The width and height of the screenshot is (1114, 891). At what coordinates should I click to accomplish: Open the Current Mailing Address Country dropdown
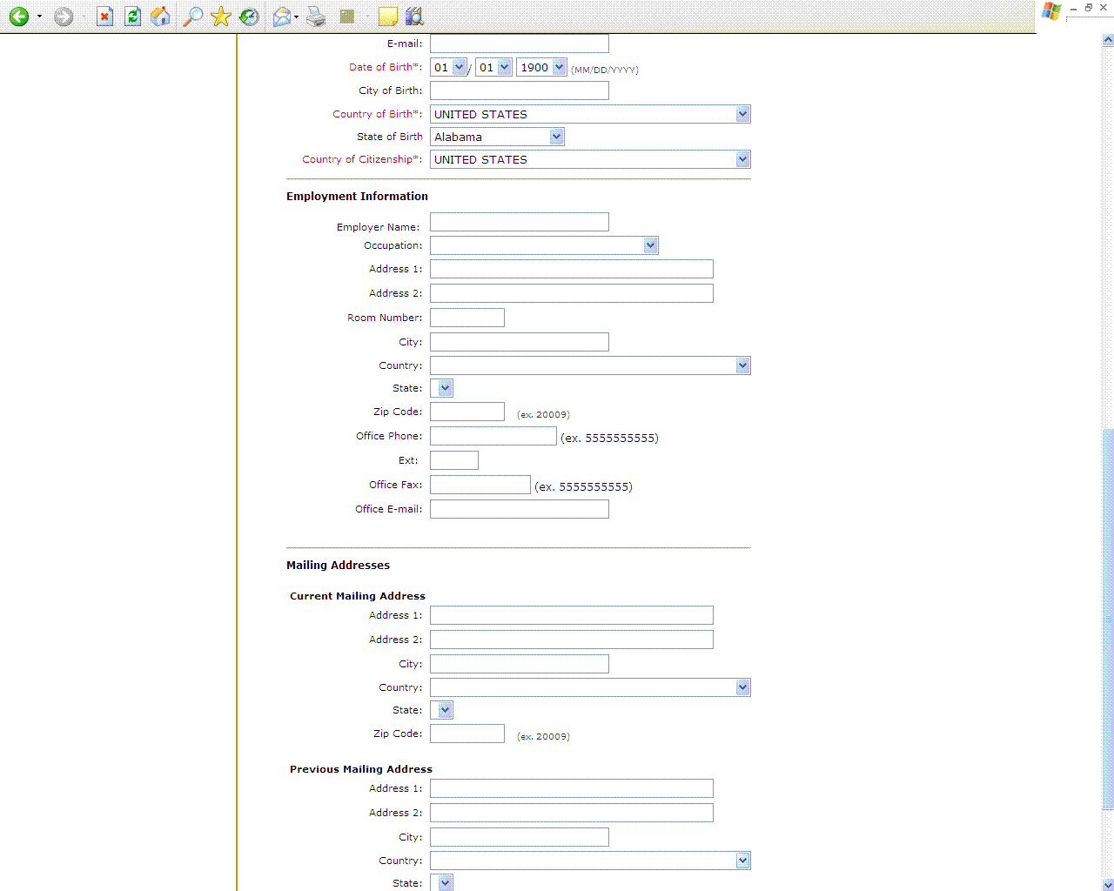pyautogui.click(x=742, y=687)
